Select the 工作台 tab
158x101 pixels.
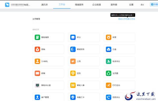(62, 4)
